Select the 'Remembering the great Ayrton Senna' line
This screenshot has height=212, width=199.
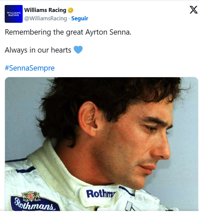pos(68,32)
